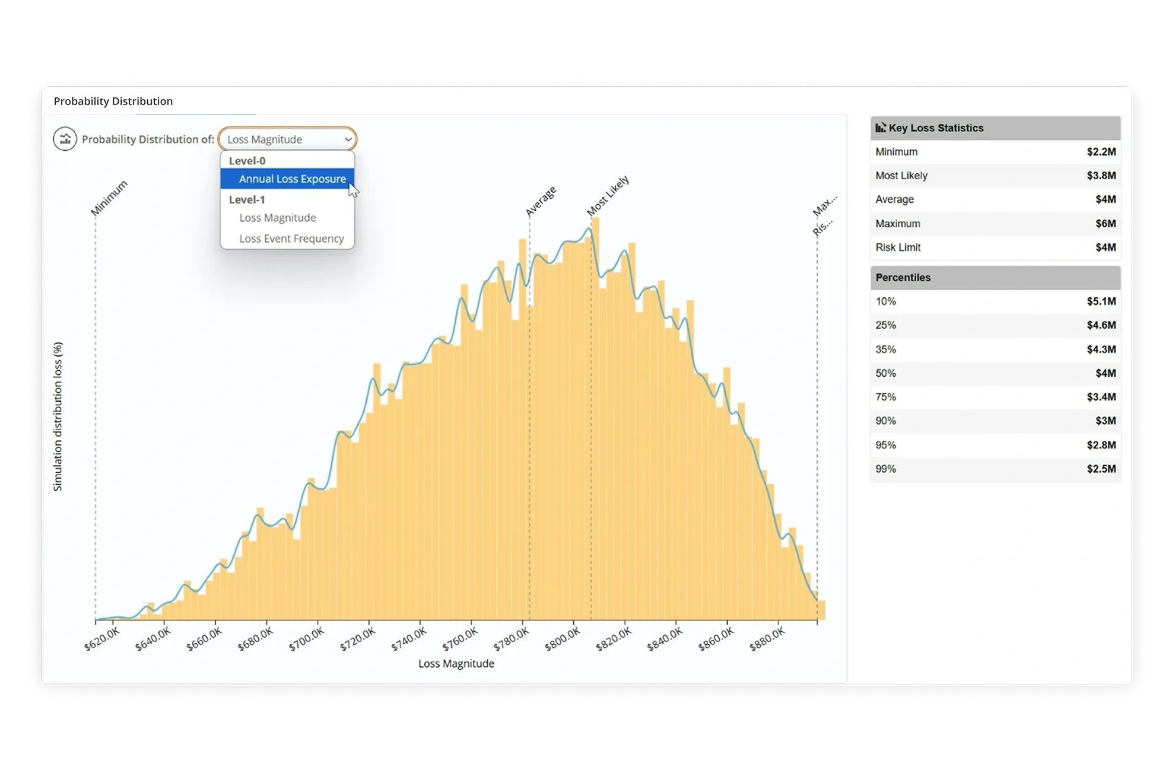This screenshot has height=779, width=1172.
Task: Click the $800.0K x-axis tick label
Action: [x=563, y=639]
